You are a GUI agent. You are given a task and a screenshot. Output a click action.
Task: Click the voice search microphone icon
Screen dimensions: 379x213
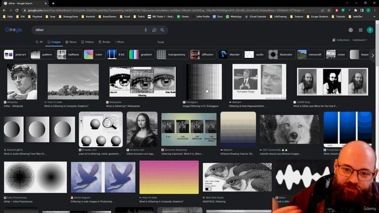[146, 30]
